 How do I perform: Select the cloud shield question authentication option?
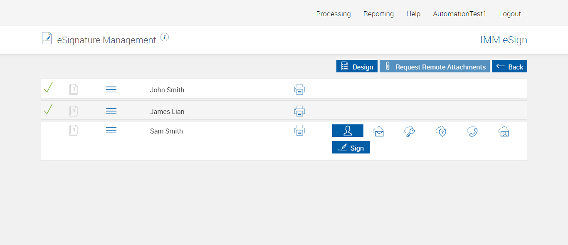point(441,132)
